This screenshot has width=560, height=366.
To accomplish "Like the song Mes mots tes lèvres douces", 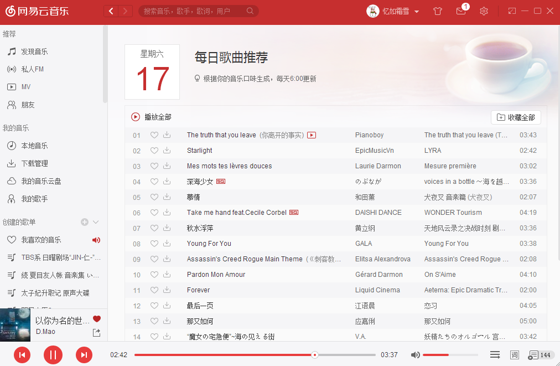I will point(154,166).
